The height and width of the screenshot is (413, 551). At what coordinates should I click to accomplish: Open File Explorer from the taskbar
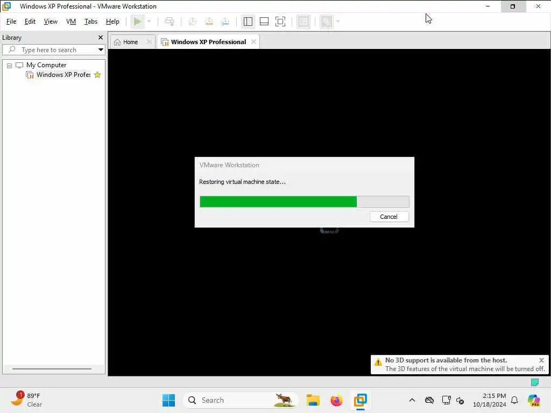pos(313,400)
